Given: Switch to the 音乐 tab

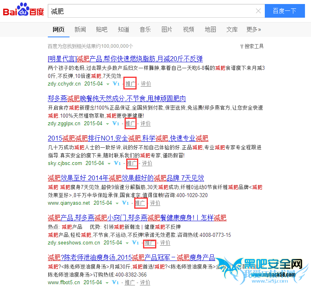Looking at the screenshot, I should point(145,30).
